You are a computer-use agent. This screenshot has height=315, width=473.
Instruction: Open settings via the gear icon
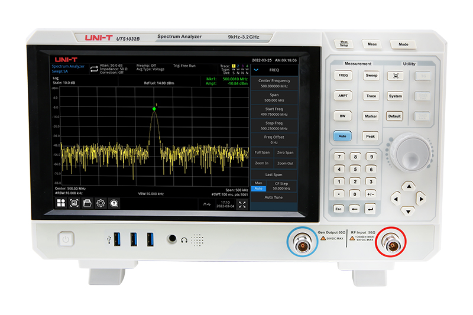101,203
